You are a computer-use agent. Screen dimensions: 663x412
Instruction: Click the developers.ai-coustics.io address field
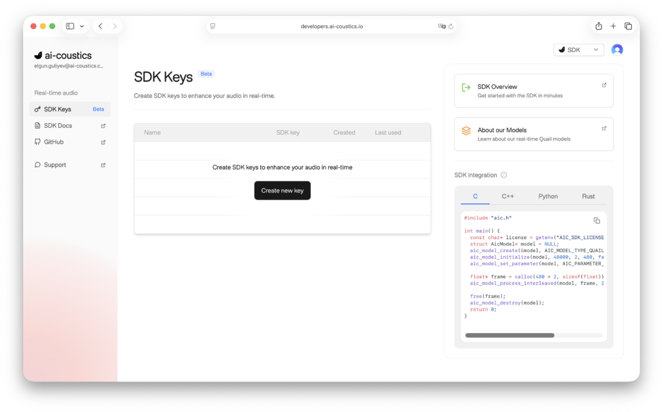coord(332,27)
